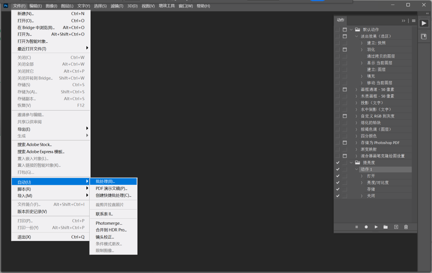Choose 批处理(B)... from submenu
Screen dimensions: 432x273
113,182
